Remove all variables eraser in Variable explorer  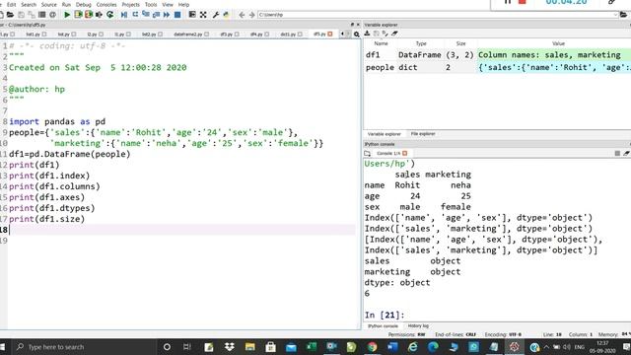394,34
